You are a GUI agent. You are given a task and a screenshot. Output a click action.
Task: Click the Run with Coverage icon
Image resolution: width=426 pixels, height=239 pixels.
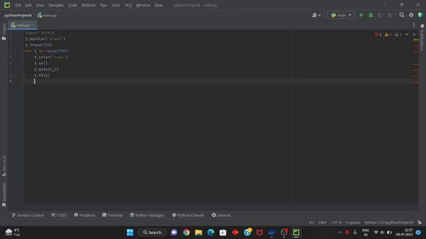380,15
